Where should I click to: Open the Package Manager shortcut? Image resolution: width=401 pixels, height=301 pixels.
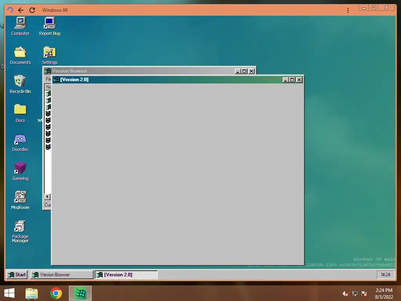pyautogui.click(x=20, y=231)
